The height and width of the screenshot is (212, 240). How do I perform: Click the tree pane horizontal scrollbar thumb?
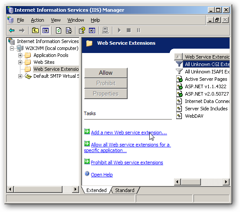pos(38,189)
